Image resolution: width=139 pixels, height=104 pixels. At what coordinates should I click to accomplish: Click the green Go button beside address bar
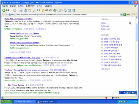[x=126, y=14]
